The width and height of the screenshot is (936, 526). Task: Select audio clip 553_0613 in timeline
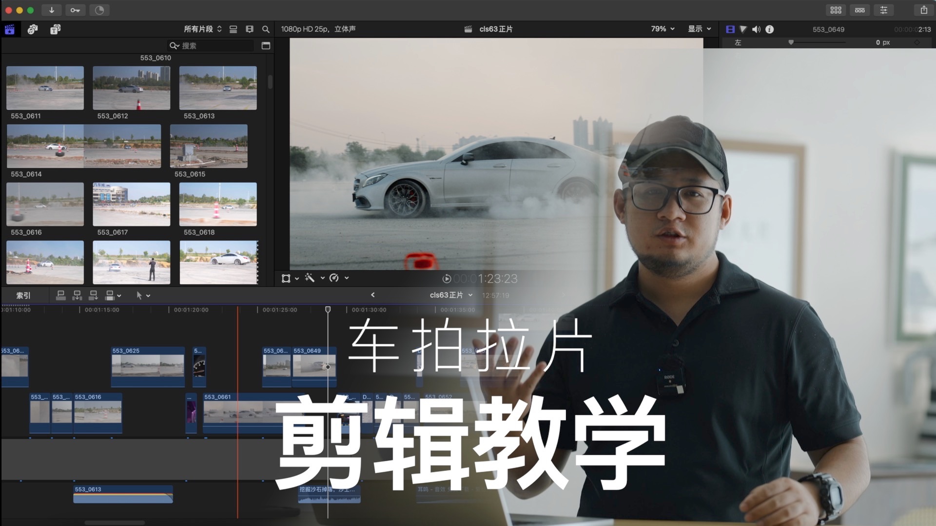click(123, 494)
